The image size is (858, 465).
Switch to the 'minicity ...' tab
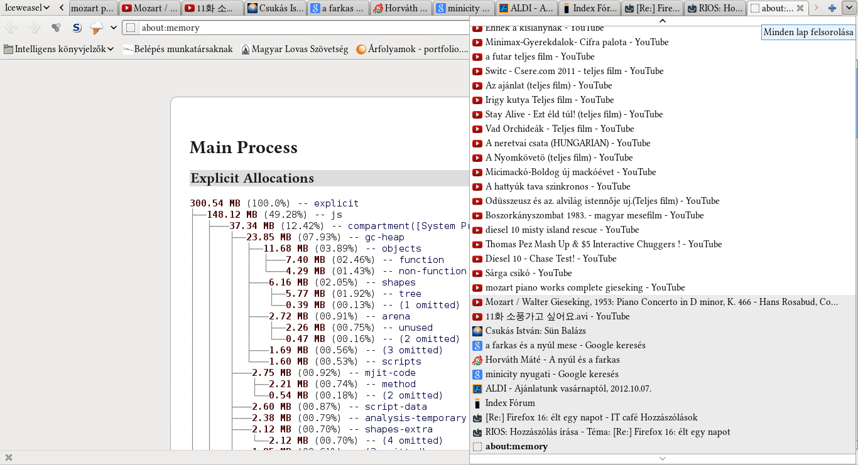point(464,8)
